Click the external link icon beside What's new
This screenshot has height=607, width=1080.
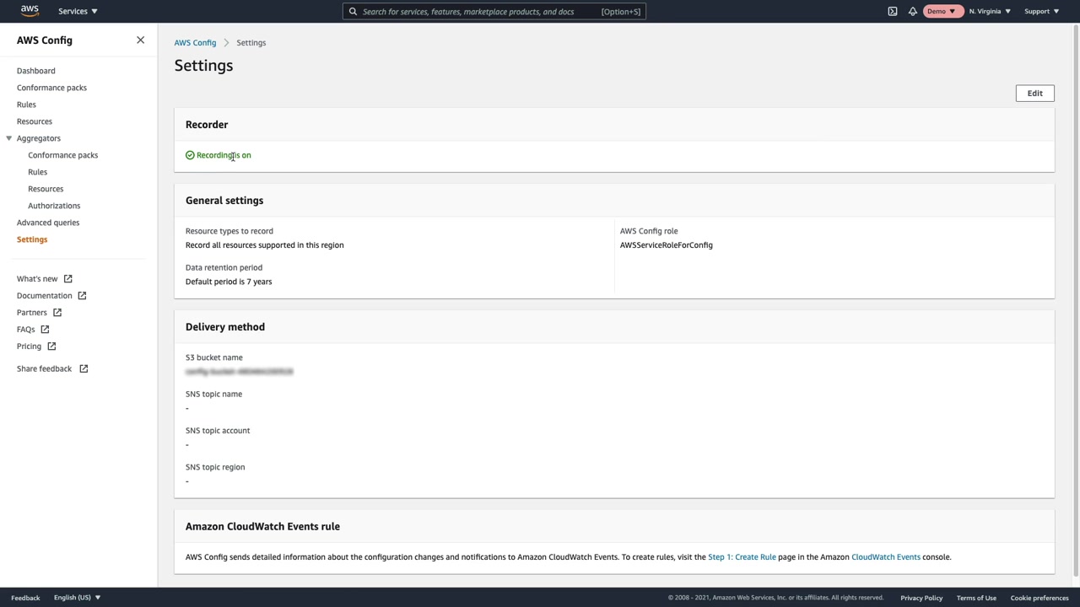click(68, 279)
